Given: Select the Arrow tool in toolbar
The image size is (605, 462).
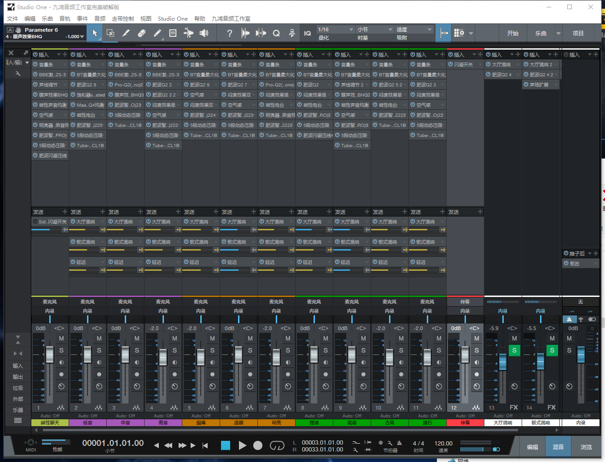Looking at the screenshot, I should coord(95,33).
